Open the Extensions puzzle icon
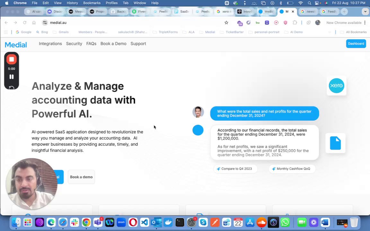The image size is (370, 231). pos(295,23)
